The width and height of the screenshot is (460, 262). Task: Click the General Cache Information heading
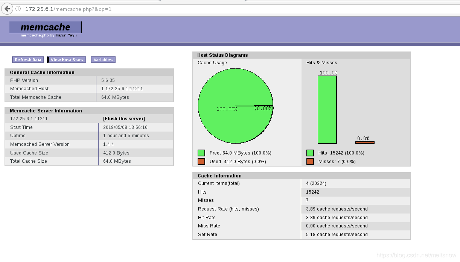point(42,72)
